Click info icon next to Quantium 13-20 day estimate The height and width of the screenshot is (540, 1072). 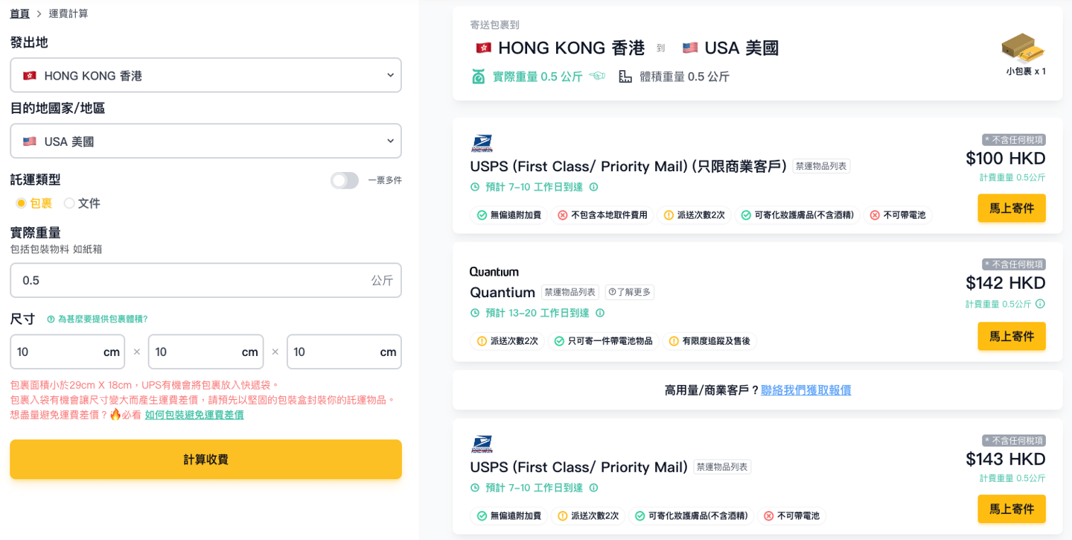pos(600,313)
